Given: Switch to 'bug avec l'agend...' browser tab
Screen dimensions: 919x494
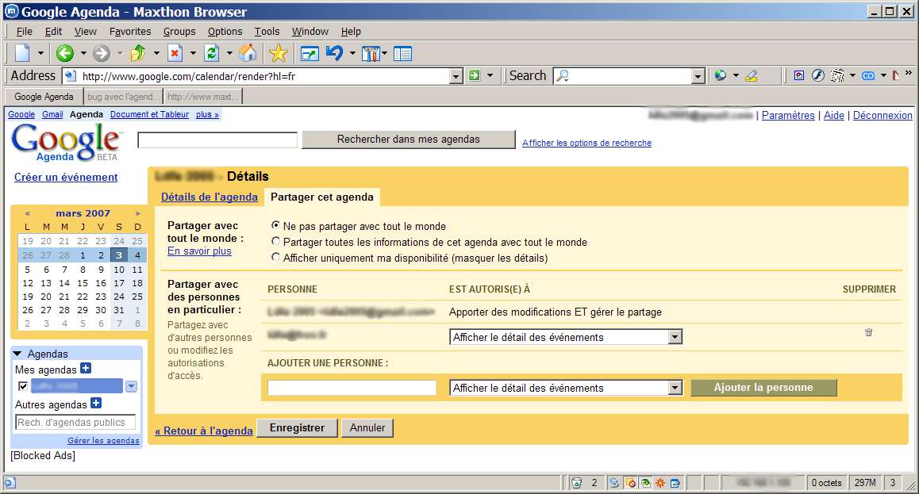Looking at the screenshot, I should (122, 97).
